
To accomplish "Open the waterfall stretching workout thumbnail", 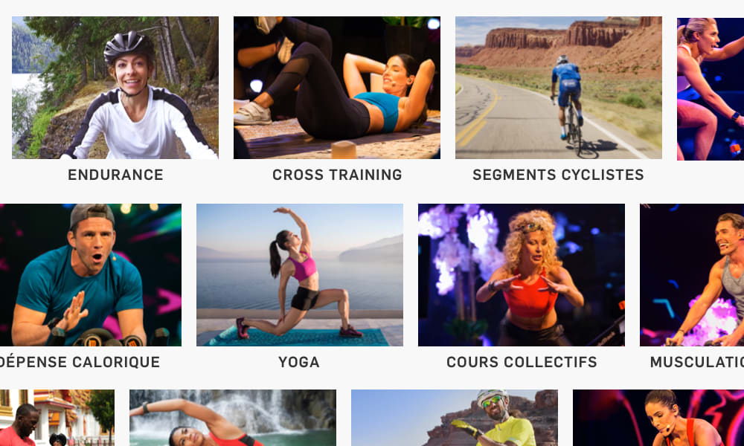I will (x=233, y=418).
